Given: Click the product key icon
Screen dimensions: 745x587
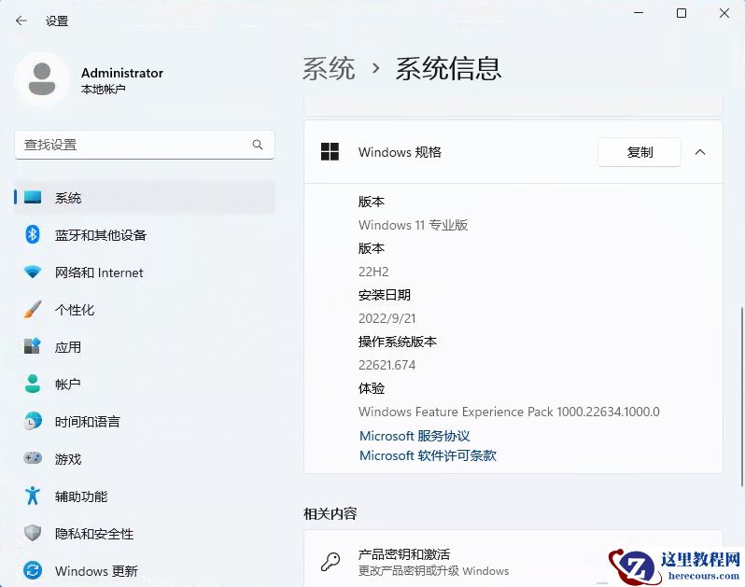Looking at the screenshot, I should [330, 562].
